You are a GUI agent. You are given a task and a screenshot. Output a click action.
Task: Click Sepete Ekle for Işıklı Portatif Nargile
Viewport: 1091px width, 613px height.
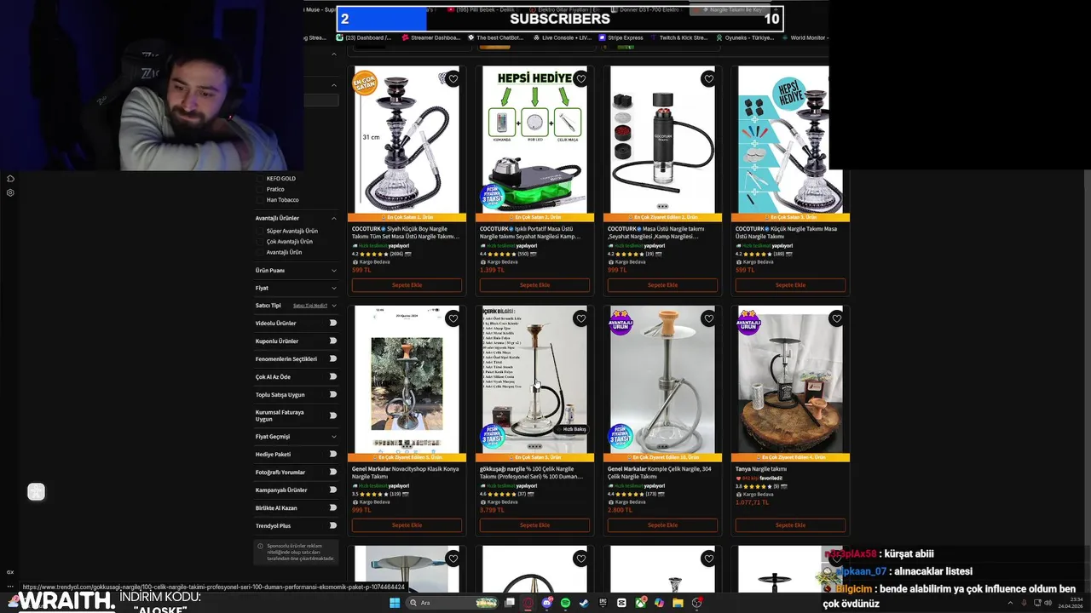click(x=534, y=285)
